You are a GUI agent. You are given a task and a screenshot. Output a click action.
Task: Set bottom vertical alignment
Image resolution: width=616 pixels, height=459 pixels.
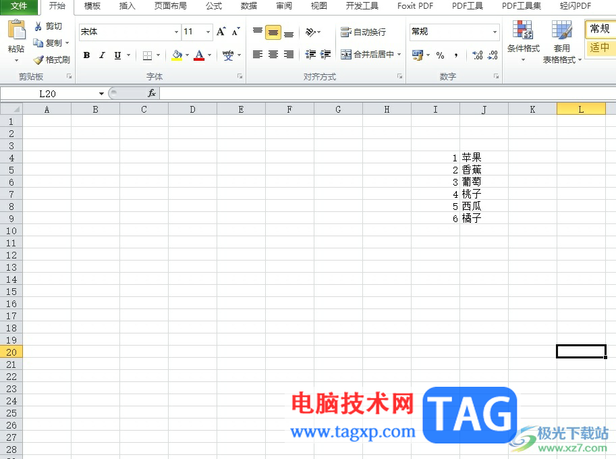pos(289,34)
